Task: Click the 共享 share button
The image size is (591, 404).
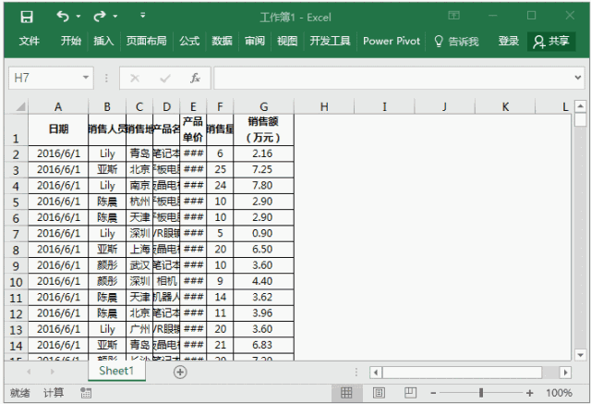Action: tap(550, 41)
